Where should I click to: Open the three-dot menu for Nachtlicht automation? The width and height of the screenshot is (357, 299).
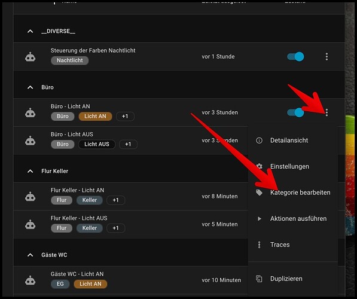point(327,57)
